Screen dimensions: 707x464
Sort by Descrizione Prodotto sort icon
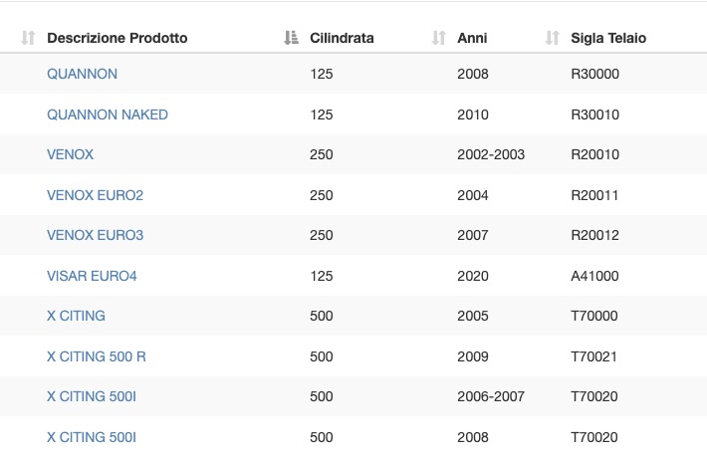pos(28,38)
